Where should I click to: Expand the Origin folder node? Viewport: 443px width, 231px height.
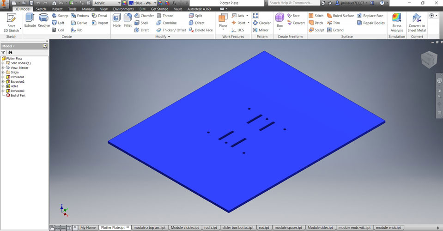point(3,72)
